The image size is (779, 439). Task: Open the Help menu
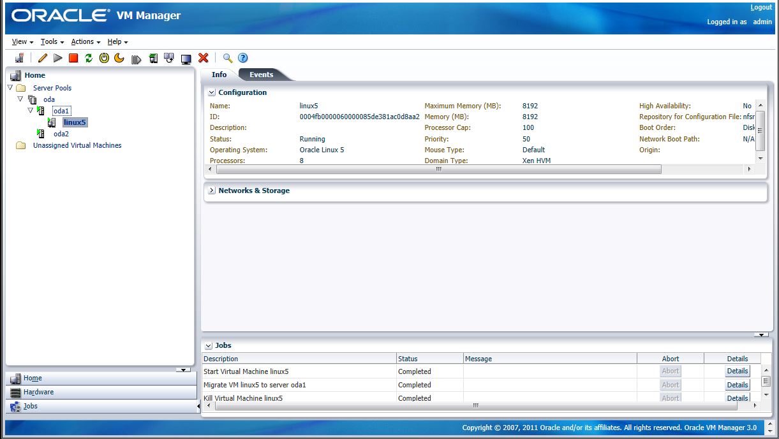117,42
